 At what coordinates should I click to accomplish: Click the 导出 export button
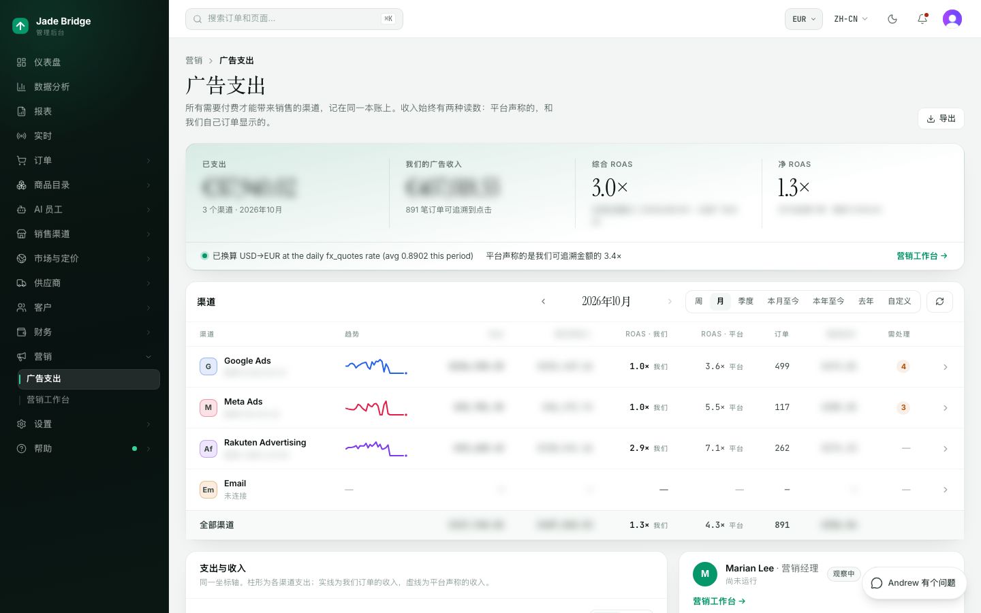pyautogui.click(x=941, y=119)
